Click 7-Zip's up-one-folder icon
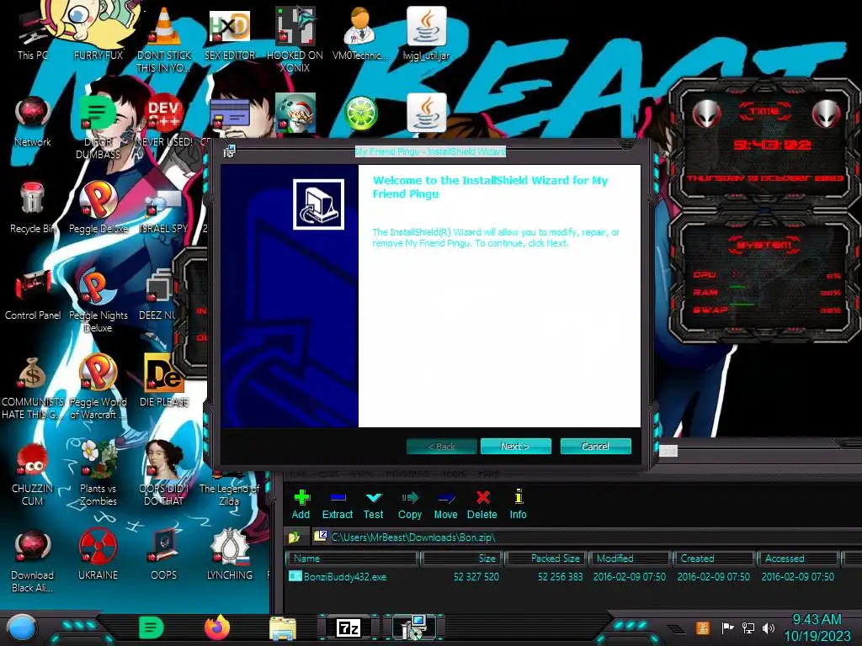This screenshot has width=862, height=646. click(x=294, y=537)
